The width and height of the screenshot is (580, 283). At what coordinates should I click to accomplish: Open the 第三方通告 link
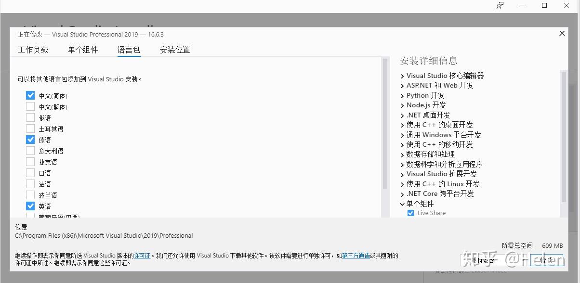click(356, 256)
